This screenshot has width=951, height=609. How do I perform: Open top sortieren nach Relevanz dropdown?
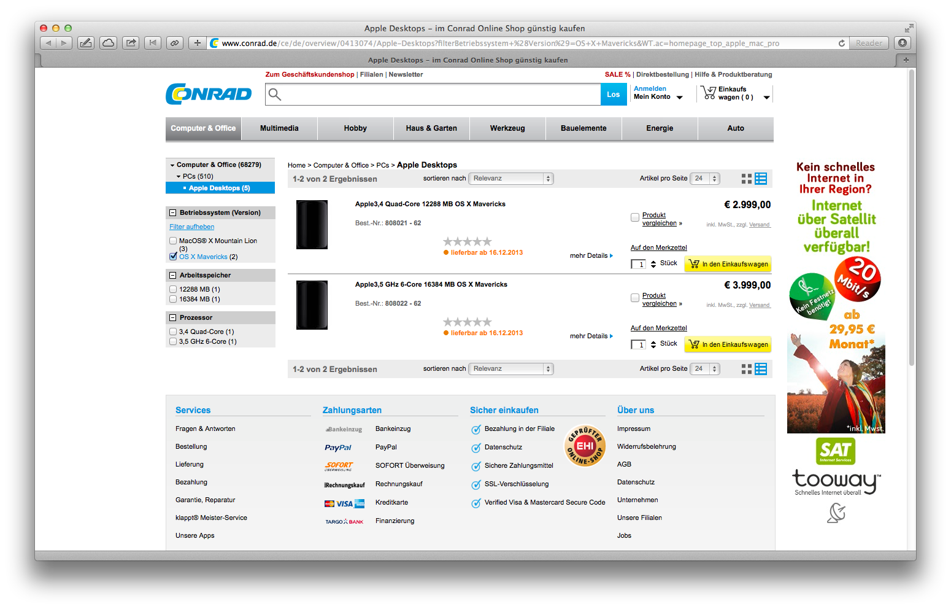coord(511,179)
